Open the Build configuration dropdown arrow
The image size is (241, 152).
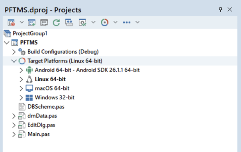point(93,22)
